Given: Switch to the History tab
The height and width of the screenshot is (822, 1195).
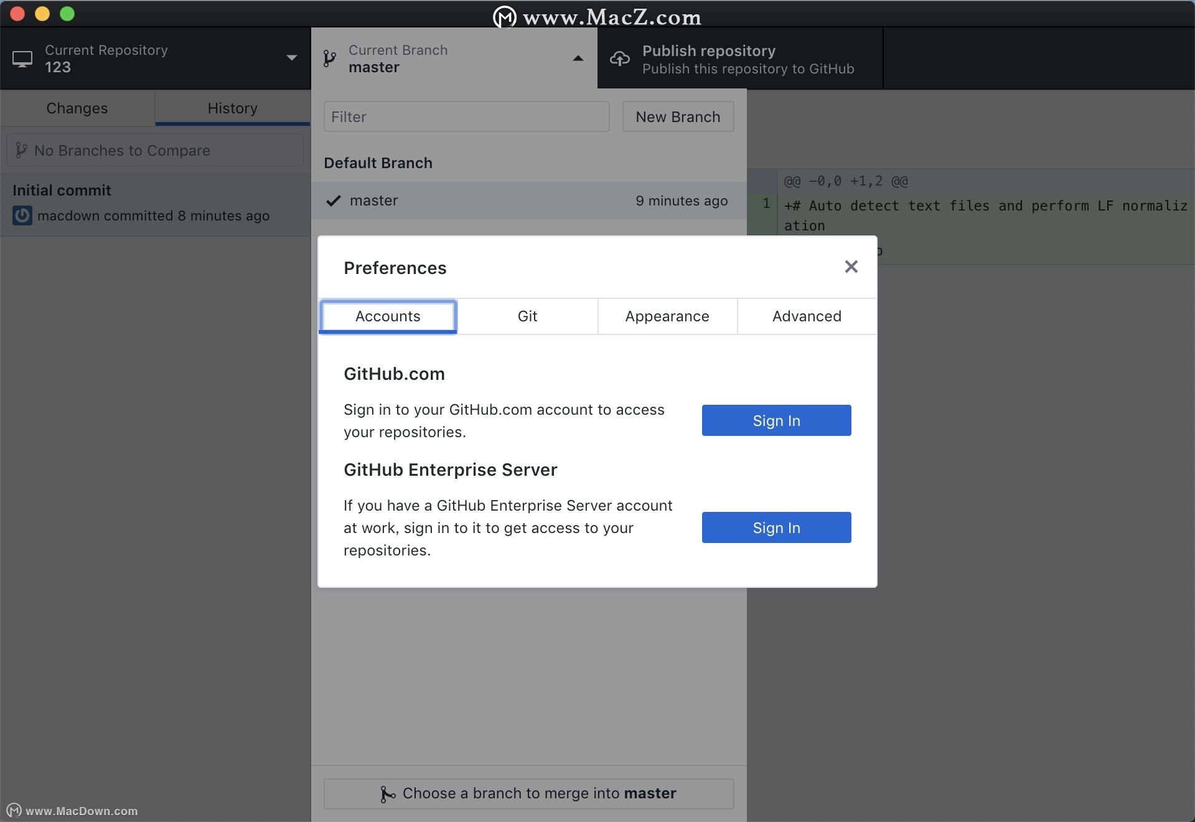Looking at the screenshot, I should tap(232, 107).
